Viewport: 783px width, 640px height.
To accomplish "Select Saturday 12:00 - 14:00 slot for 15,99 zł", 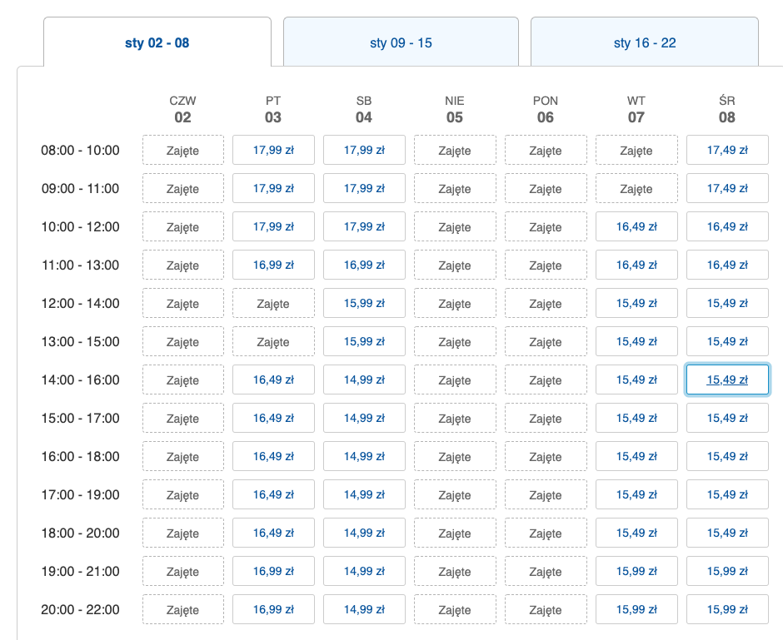I will pyautogui.click(x=364, y=304).
